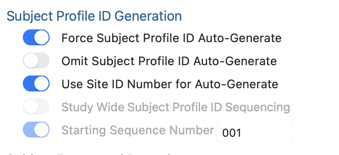Viewport: 339px width, 155px height.
Task: Enable the Omit Subject Profile ID Auto-Generate switch
Action: pos(36,60)
